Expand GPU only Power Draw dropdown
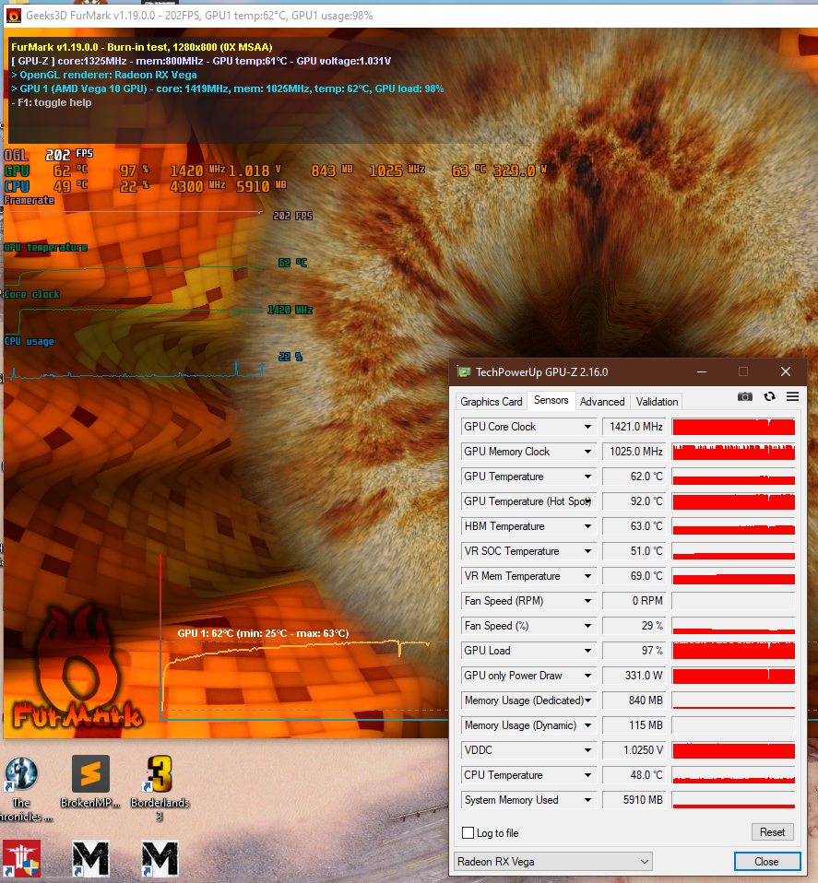 click(x=587, y=676)
